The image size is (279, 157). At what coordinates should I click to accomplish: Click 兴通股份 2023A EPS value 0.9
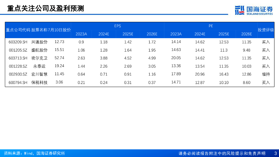pyautogui.click(x=81, y=42)
